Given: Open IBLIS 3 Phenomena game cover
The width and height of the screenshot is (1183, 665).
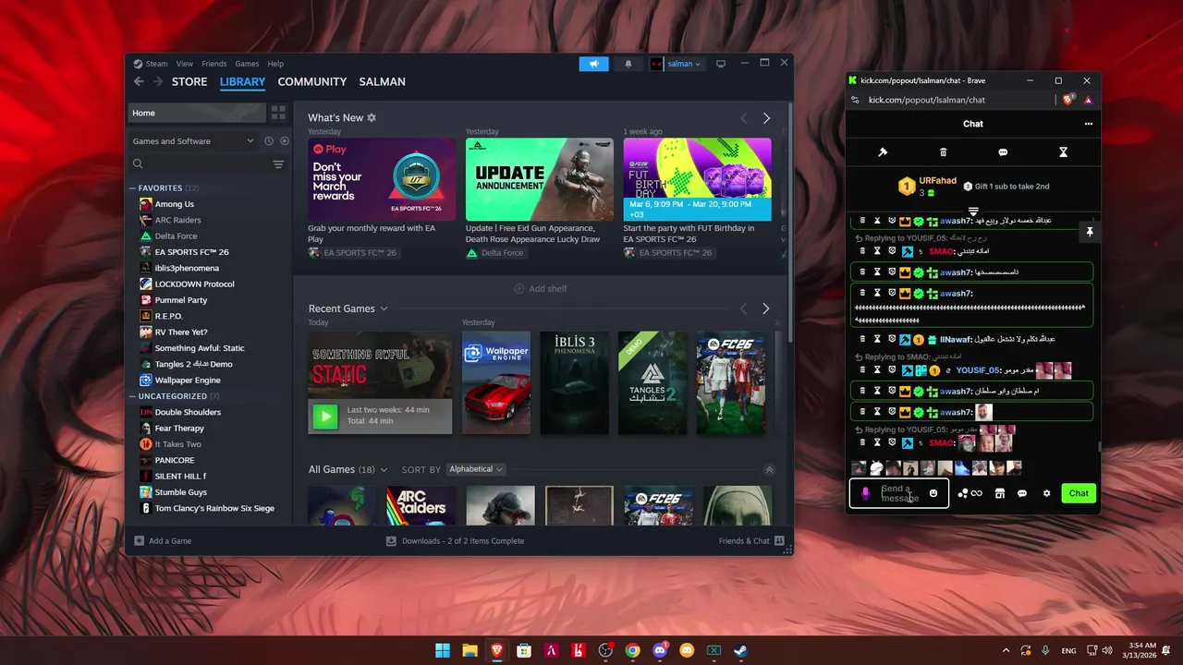Looking at the screenshot, I should pos(575,383).
